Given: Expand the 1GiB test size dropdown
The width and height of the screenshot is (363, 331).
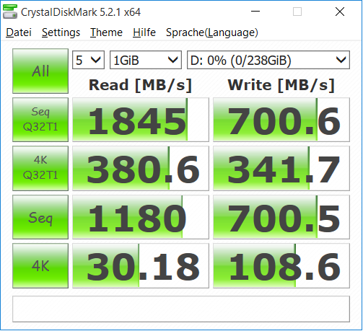Looking at the screenshot, I should pos(146,60).
